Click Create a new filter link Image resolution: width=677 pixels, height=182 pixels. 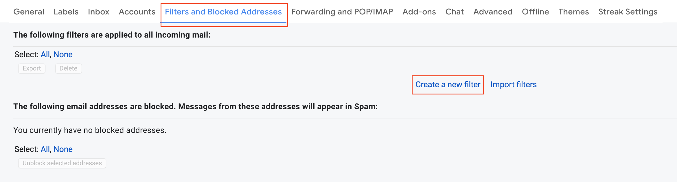[x=448, y=85]
